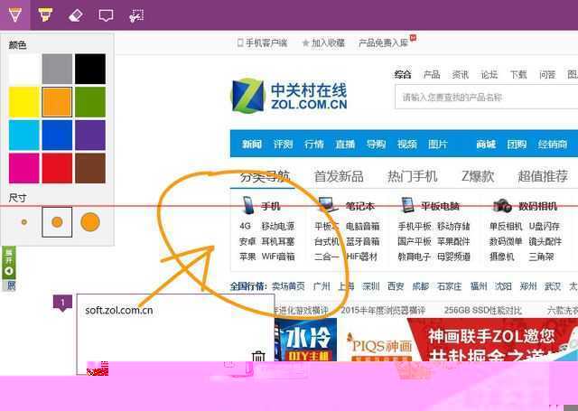Click the green expand side widget
The width and height of the screenshot is (578, 411).
(x=9, y=263)
